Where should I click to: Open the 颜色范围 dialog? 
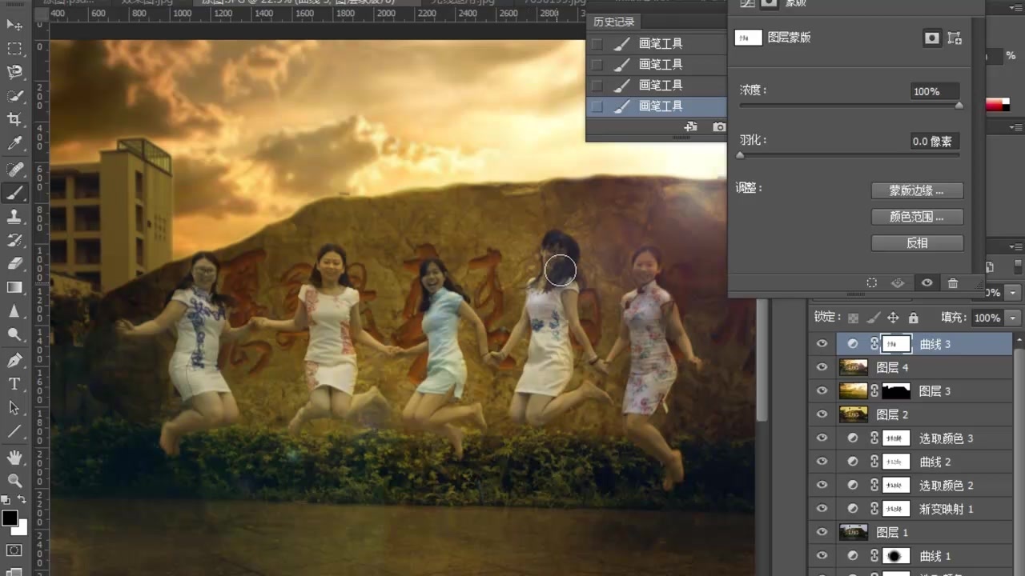click(917, 217)
